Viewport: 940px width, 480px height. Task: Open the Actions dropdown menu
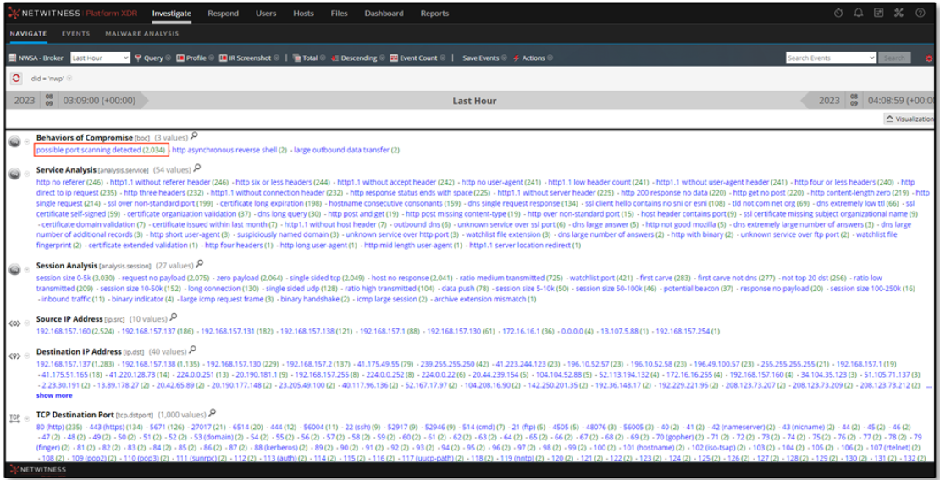[x=534, y=58]
